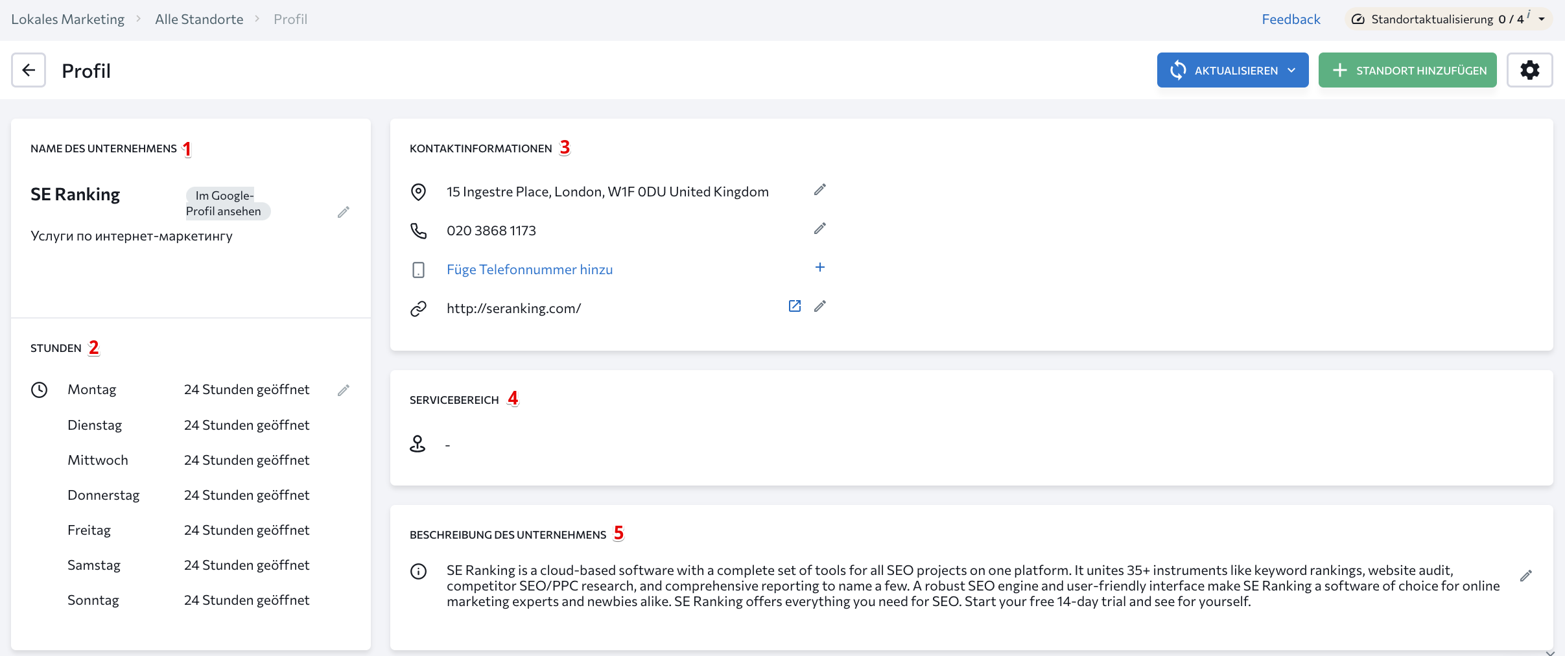The height and width of the screenshot is (656, 1565).
Task: Click NAME DES UNTERNEHMENS heading
Action: click(104, 148)
